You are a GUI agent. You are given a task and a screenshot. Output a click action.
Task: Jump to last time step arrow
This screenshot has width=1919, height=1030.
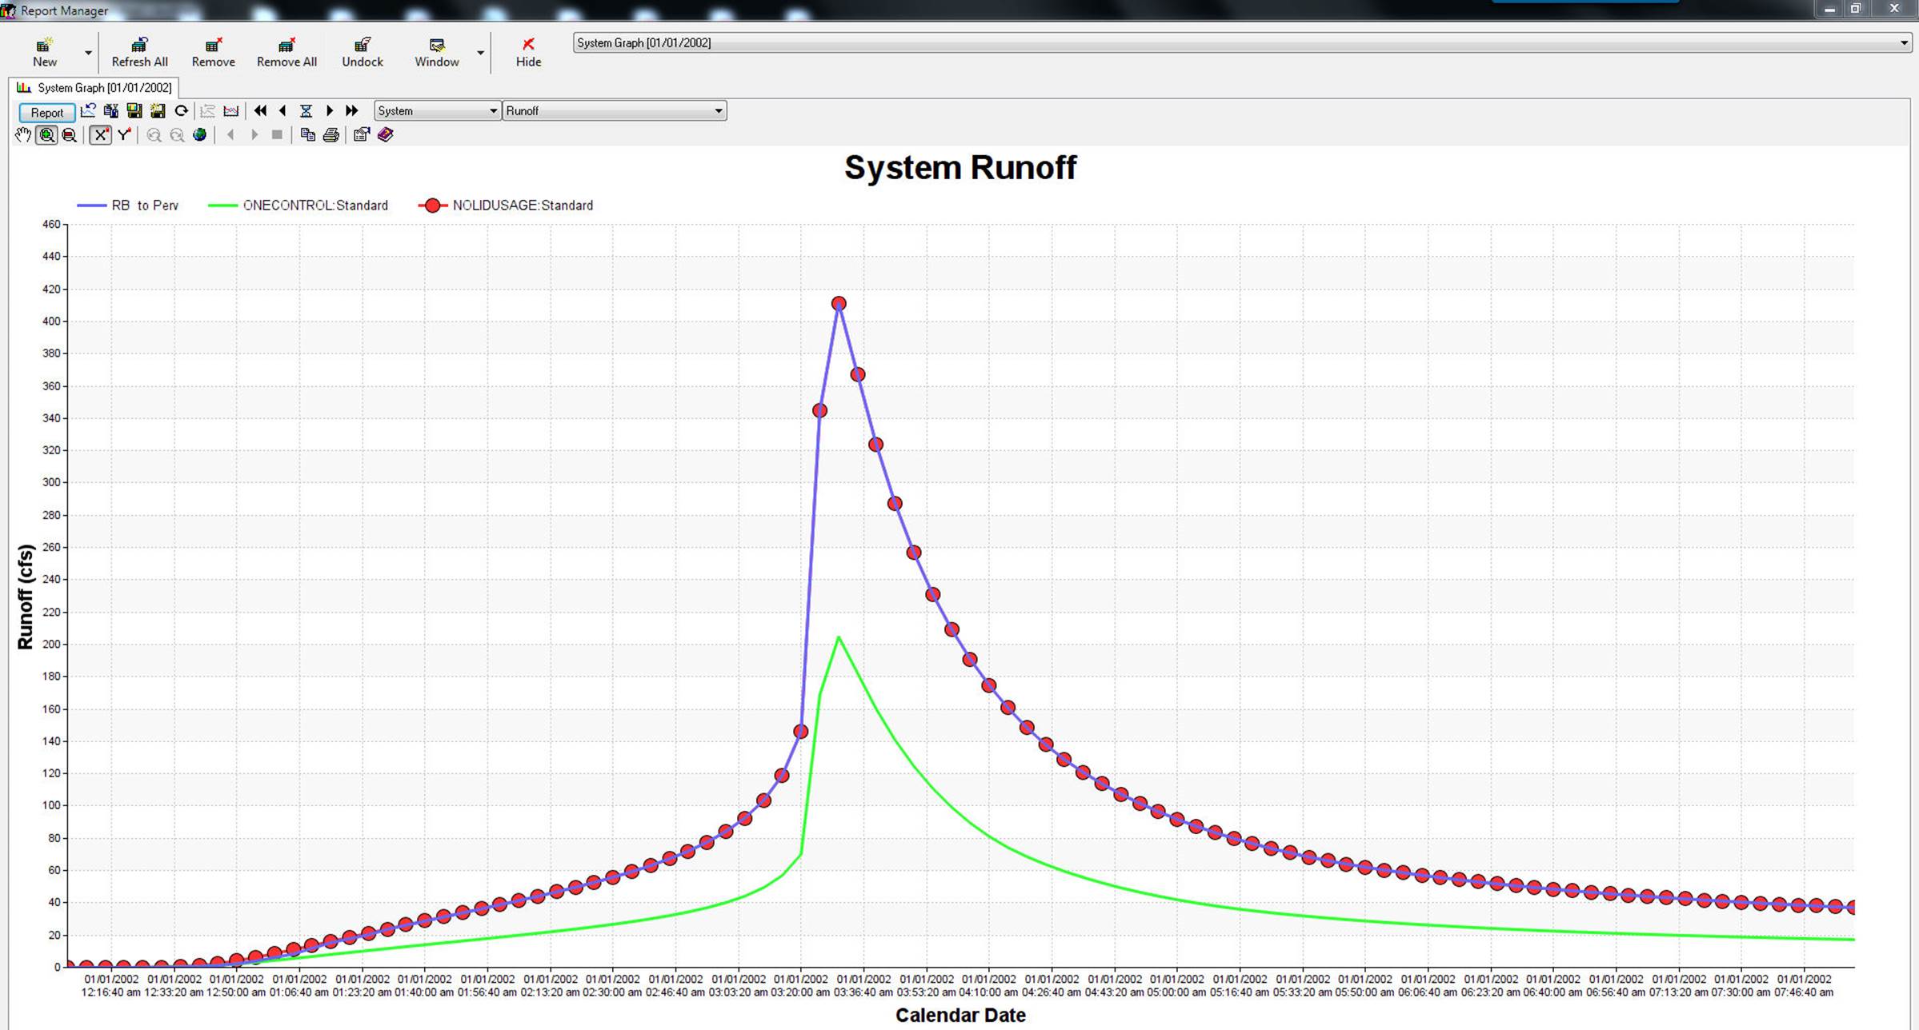click(351, 111)
